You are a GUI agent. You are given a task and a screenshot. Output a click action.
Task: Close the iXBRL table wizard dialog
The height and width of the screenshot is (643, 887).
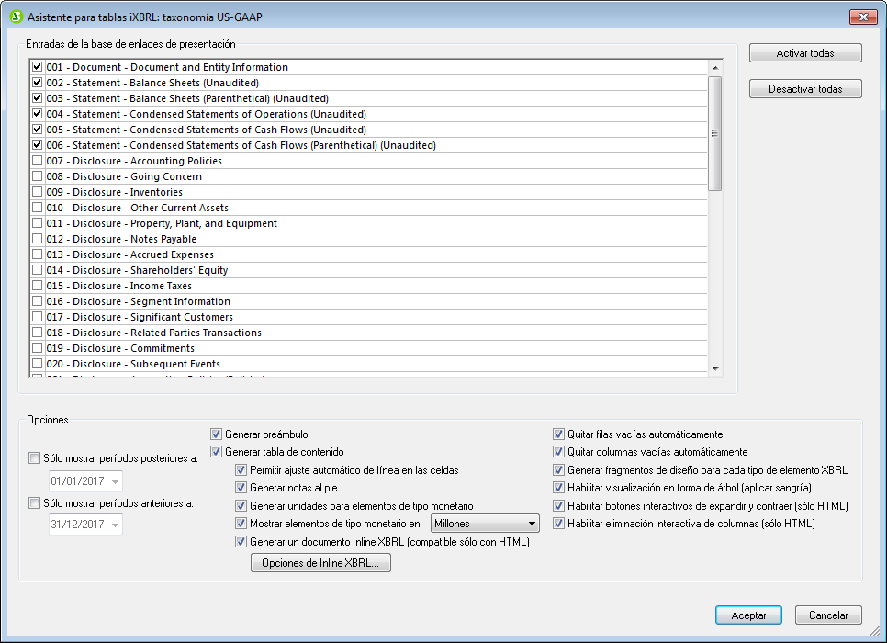pyautogui.click(x=862, y=17)
